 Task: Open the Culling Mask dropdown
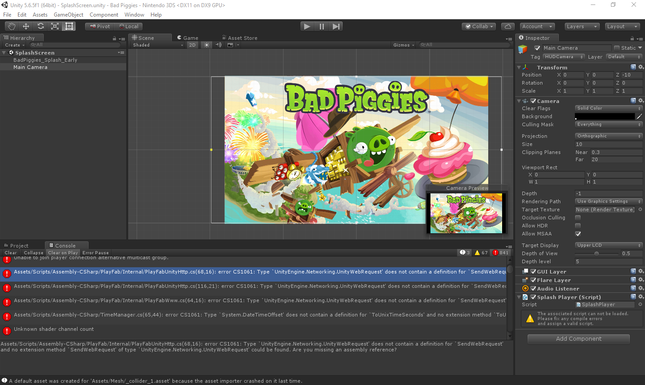coord(609,124)
